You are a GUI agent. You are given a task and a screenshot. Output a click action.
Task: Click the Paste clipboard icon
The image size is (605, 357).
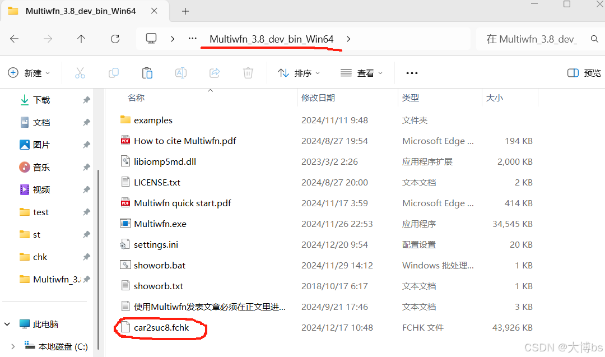pos(147,73)
